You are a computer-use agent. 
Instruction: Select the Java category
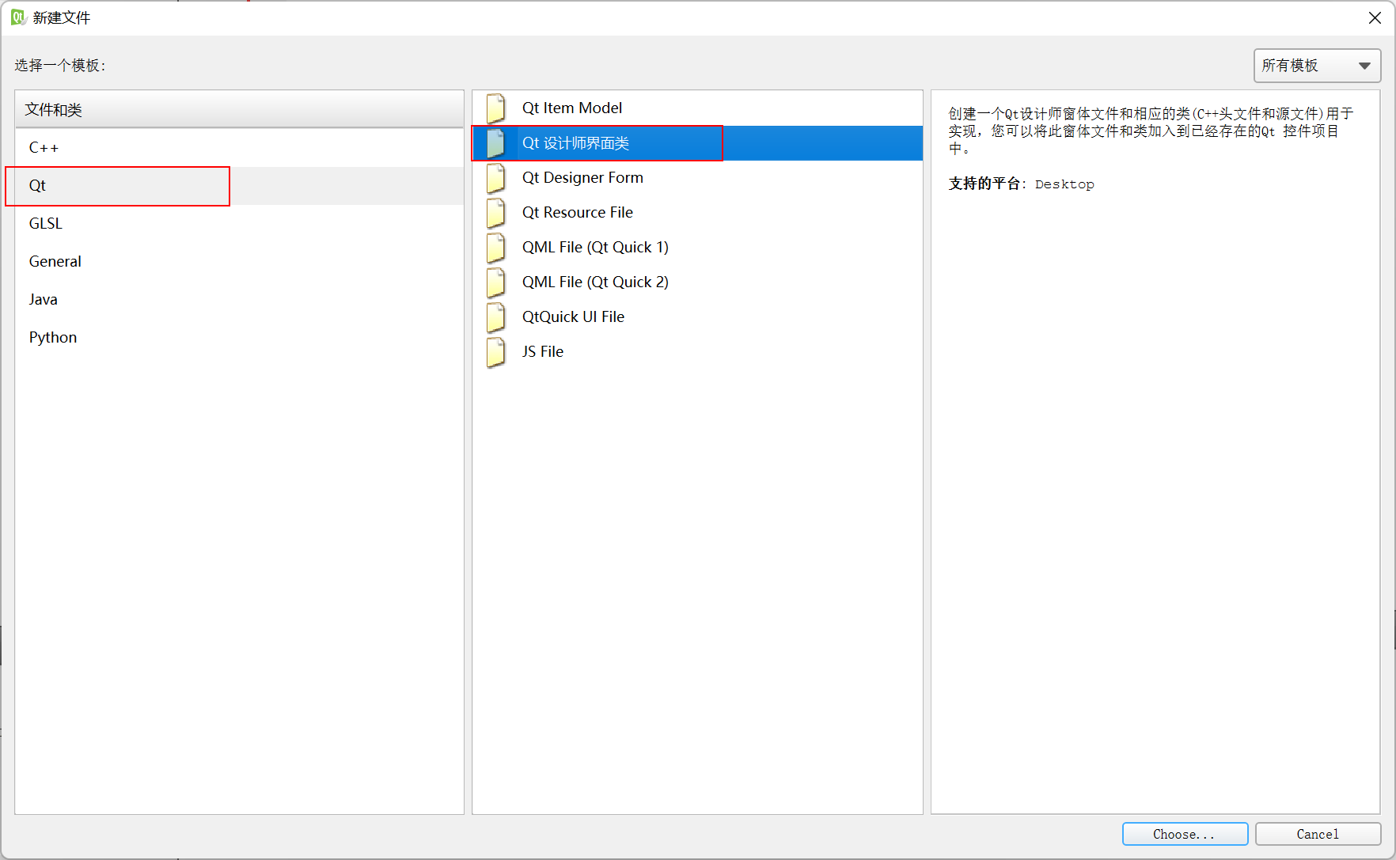[x=239, y=300]
